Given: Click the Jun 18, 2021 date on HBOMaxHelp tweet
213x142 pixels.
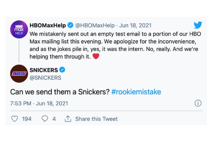Looking at the screenshot, I should tap(135, 25).
